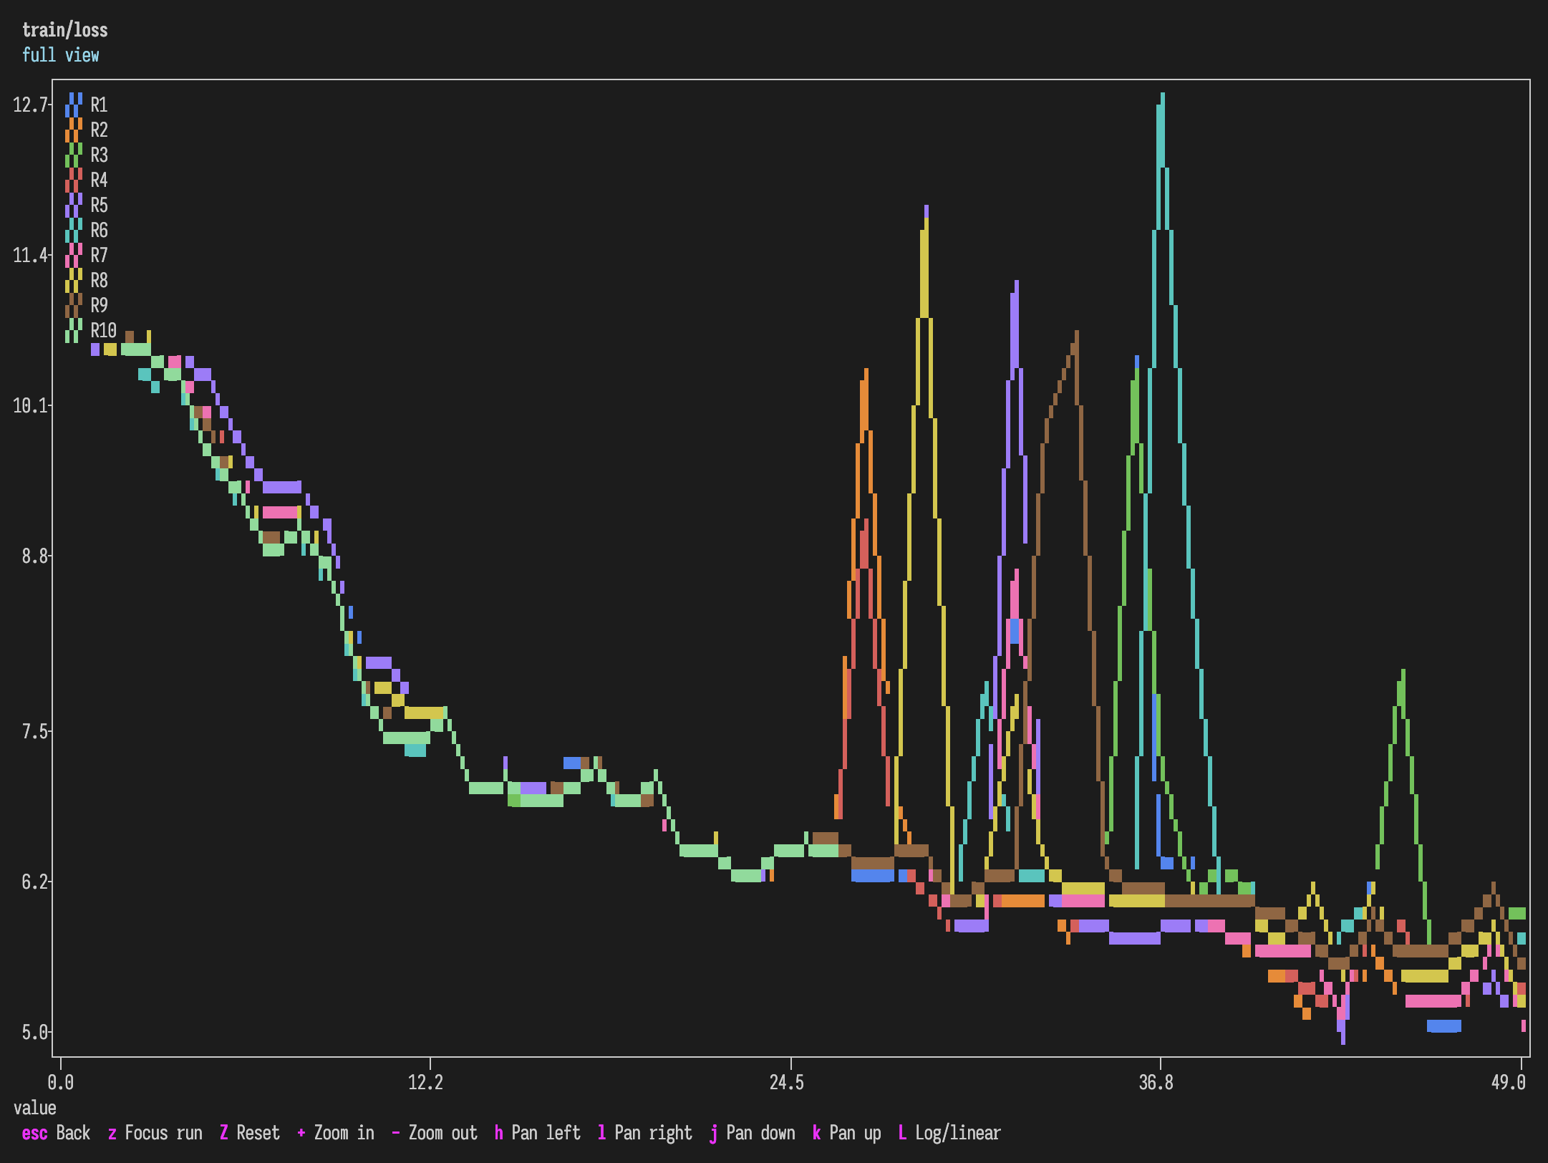Screen dimensions: 1548x1163
Task: Click the 24.5 x-axis label
Action: (787, 1082)
